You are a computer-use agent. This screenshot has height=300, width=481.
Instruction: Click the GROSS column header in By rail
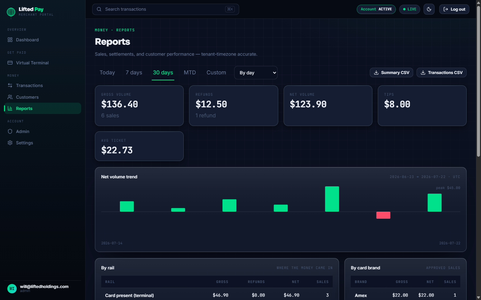click(222, 282)
